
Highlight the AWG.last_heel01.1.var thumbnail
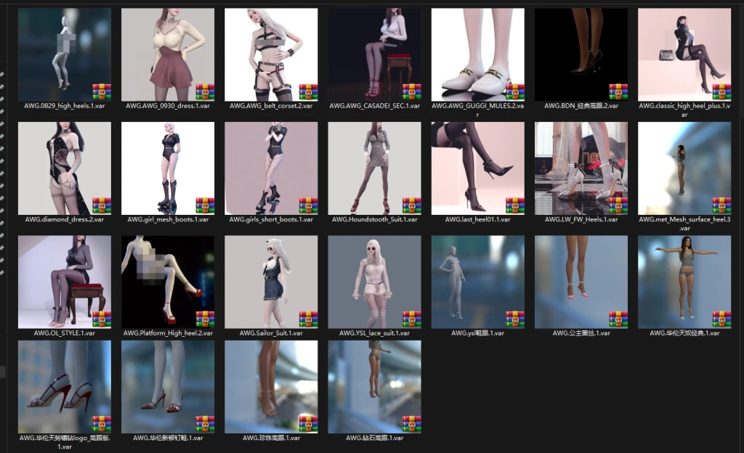click(477, 168)
